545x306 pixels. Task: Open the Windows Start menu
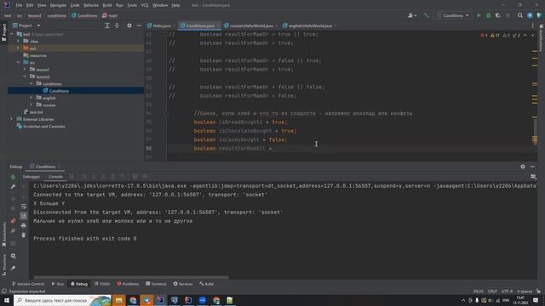pos(7,300)
